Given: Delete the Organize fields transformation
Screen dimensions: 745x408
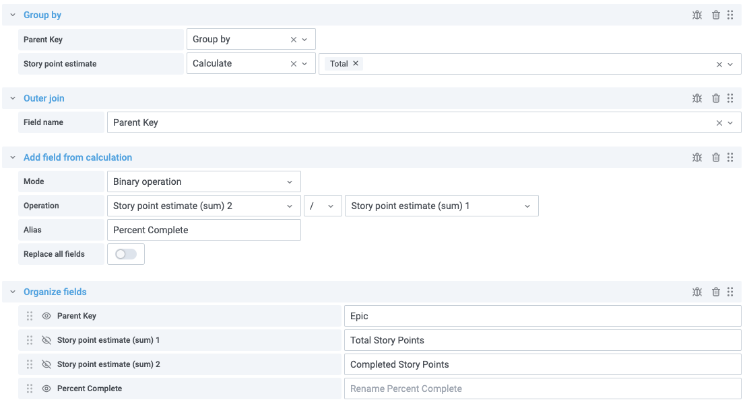Looking at the screenshot, I should click(x=716, y=291).
